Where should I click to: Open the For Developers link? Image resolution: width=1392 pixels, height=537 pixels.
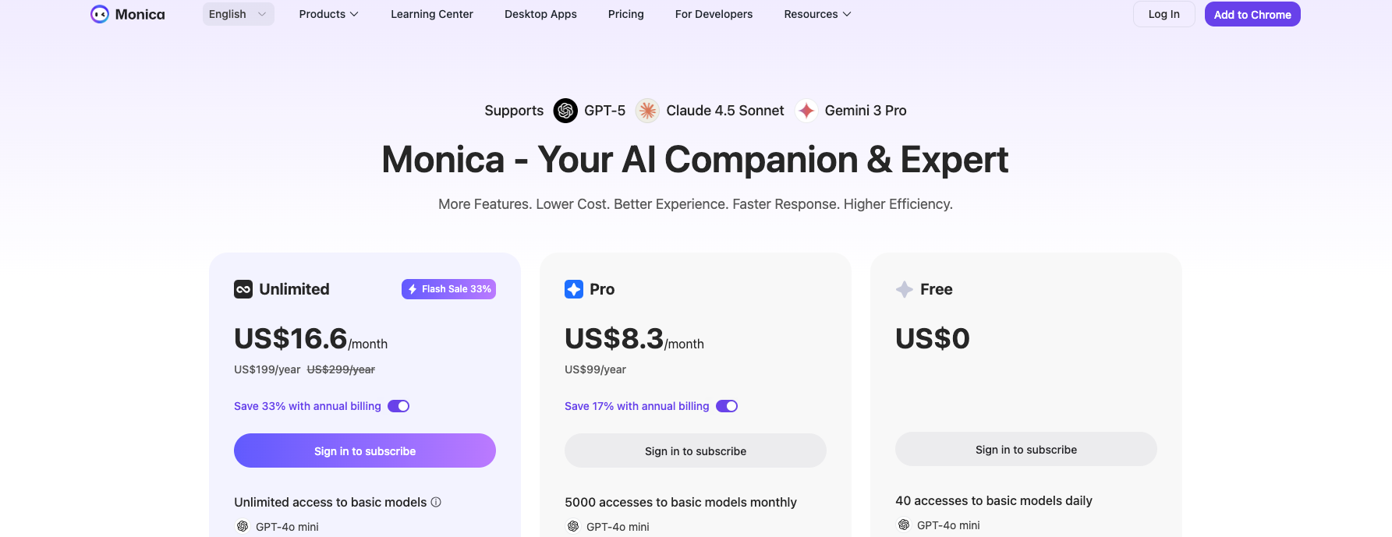pyautogui.click(x=714, y=14)
